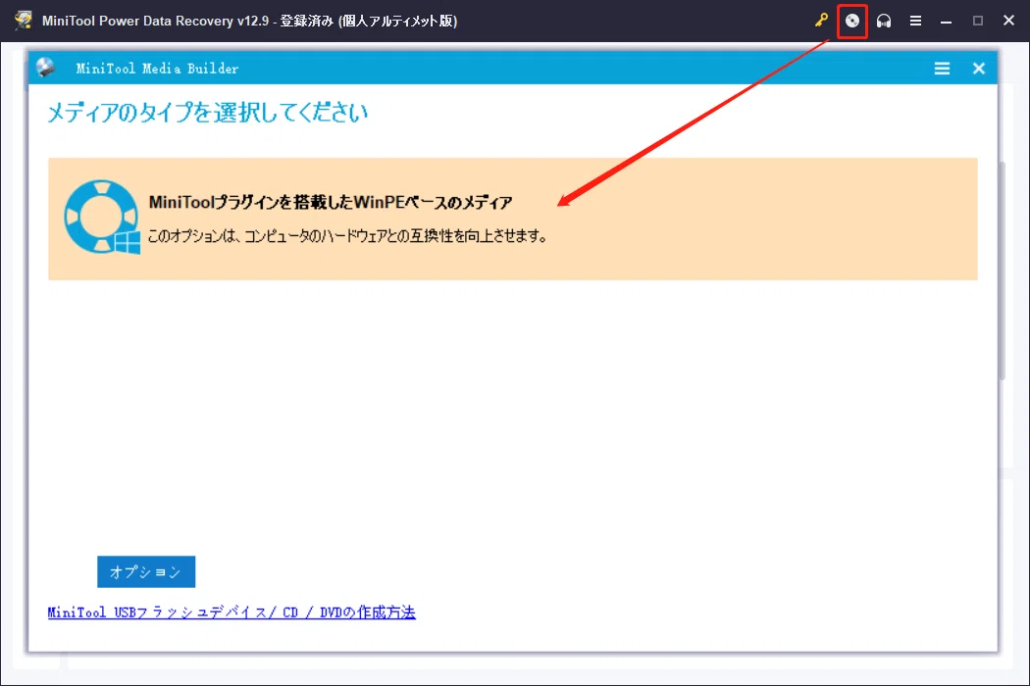The image size is (1030, 686).
Task: Click the main window vertical scrollbar
Action: [x=1002, y=270]
